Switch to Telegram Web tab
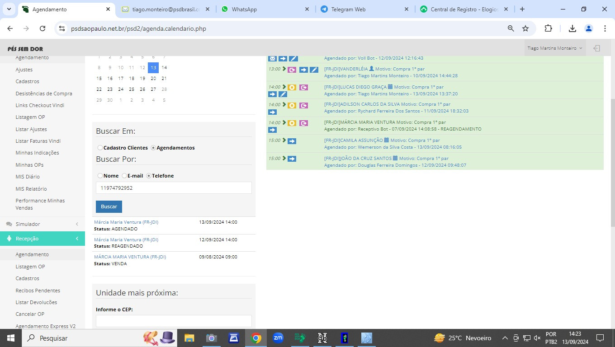This screenshot has height=347, width=615. click(x=365, y=9)
